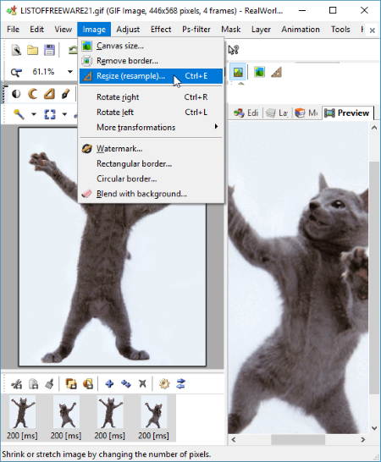
Task: Click the paintbrush icon in frame toolbar
Action: point(49,384)
